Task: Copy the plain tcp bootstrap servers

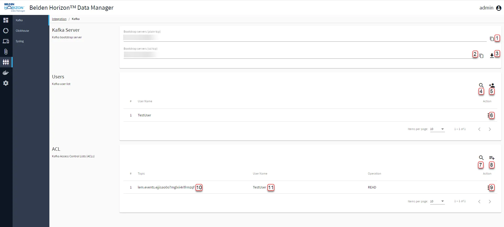Action: pyautogui.click(x=492, y=39)
